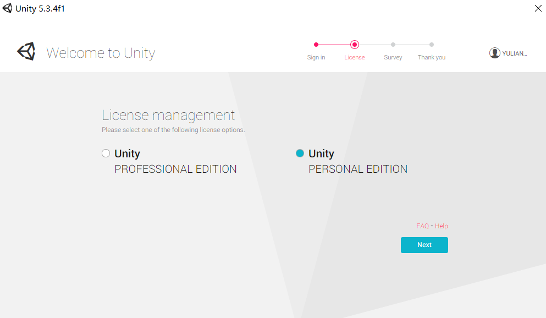Click the Survey step label

tap(393, 57)
